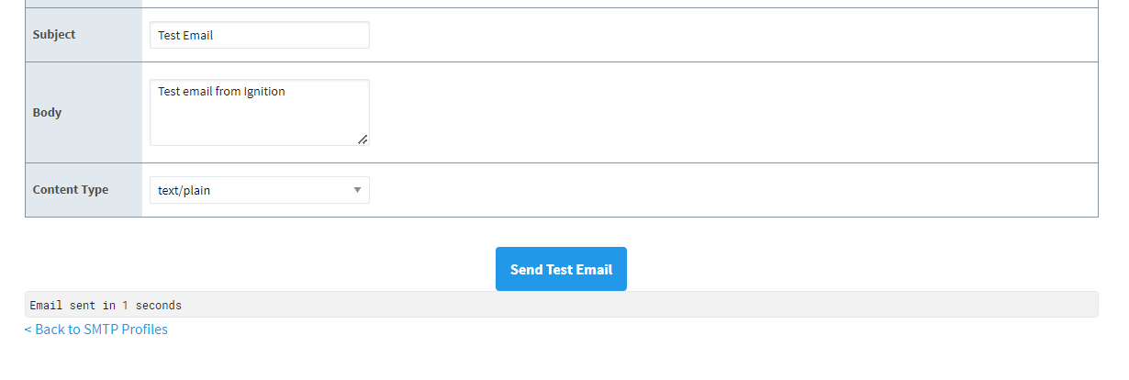1129x380 pixels.
Task: Click the 'text/plain' value in Content Type
Action: [x=184, y=191]
